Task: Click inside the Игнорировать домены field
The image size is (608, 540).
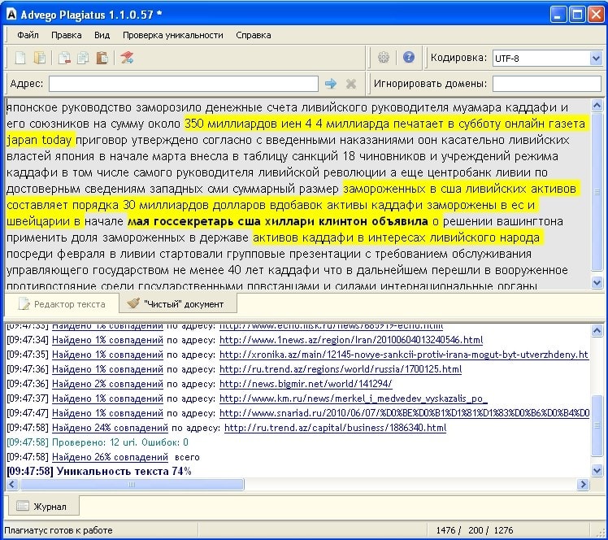Action: (545, 83)
